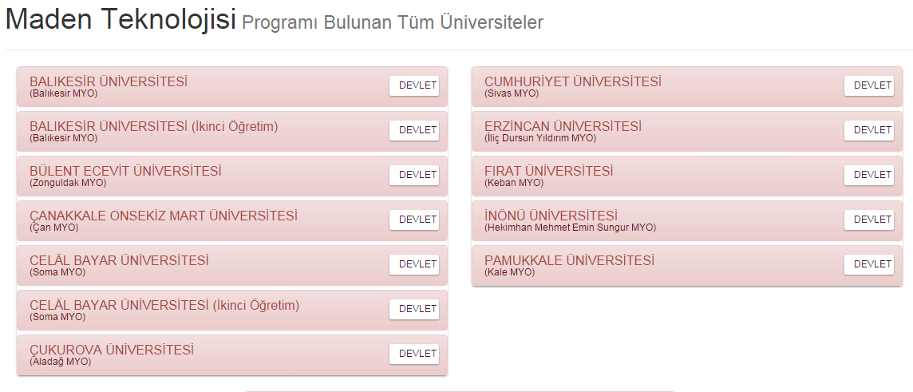The height and width of the screenshot is (392, 913).
Task: Open Bülent Ecevit Üniversitesi link
Action: [125, 172]
